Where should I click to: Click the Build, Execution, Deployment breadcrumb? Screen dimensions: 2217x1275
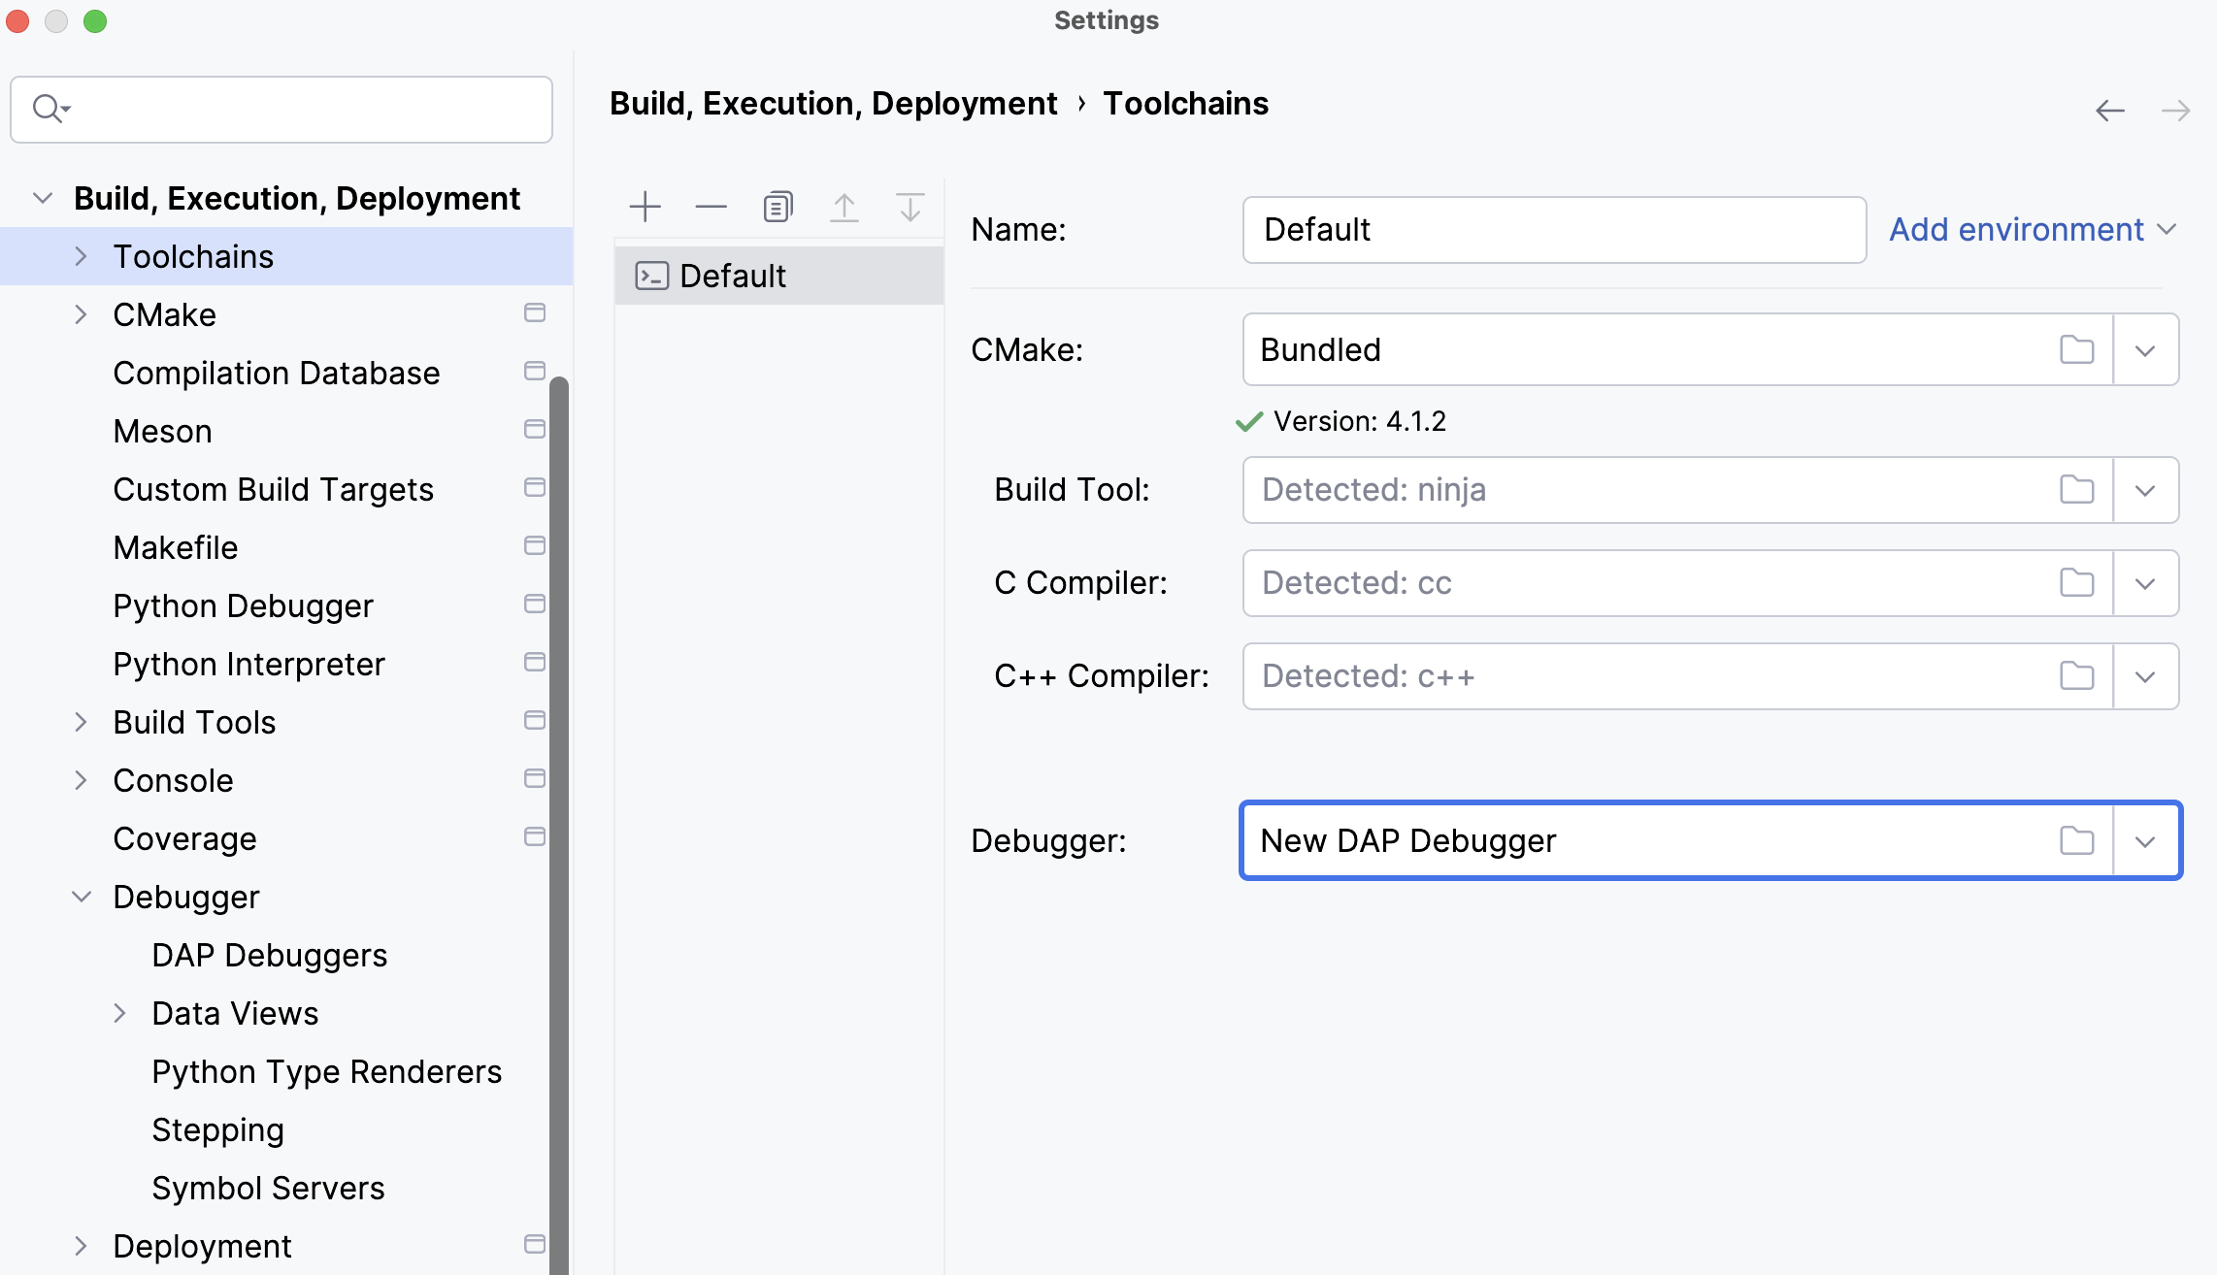coord(833,103)
